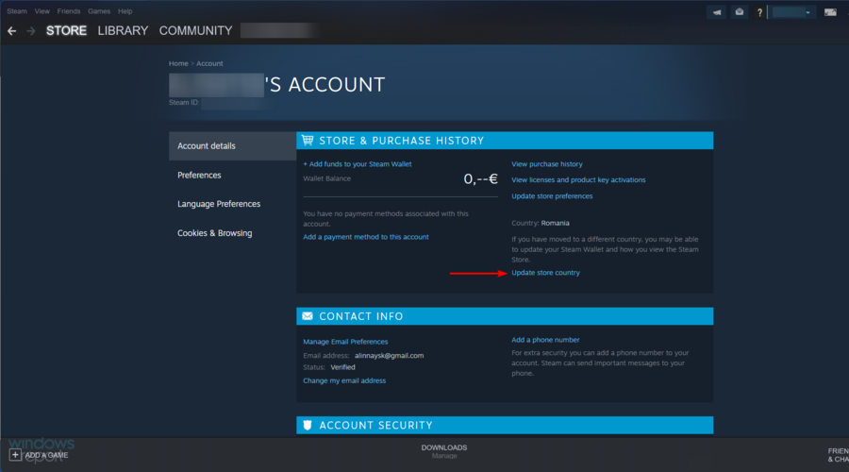The width and height of the screenshot is (849, 472).
Task: Open the Help menu
Action: [125, 10]
